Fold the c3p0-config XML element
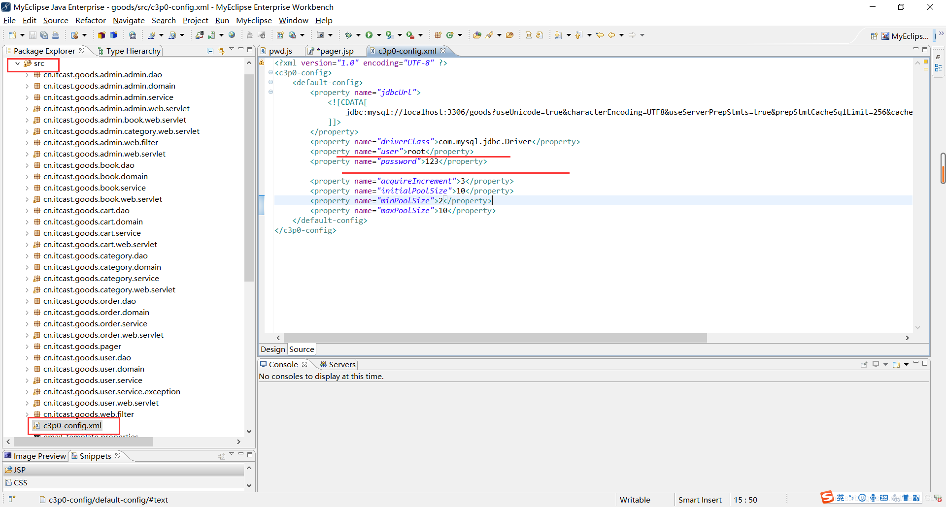The image size is (946, 507). tap(270, 72)
